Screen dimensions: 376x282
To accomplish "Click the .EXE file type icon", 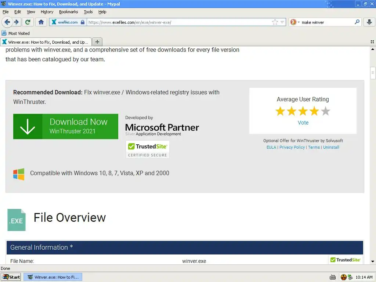I will pyautogui.click(x=16, y=220).
